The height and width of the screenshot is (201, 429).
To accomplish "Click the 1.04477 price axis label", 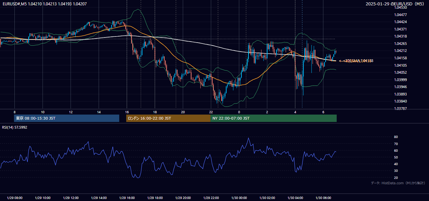I will 401,15.
